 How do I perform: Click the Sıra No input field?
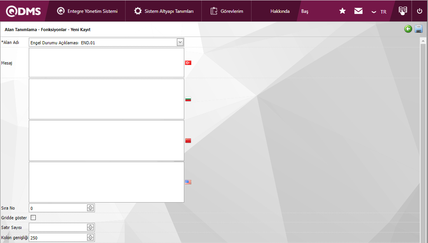click(x=58, y=208)
